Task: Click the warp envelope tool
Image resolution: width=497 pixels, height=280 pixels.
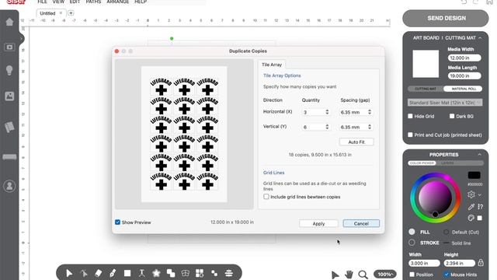Action: click(x=186, y=273)
